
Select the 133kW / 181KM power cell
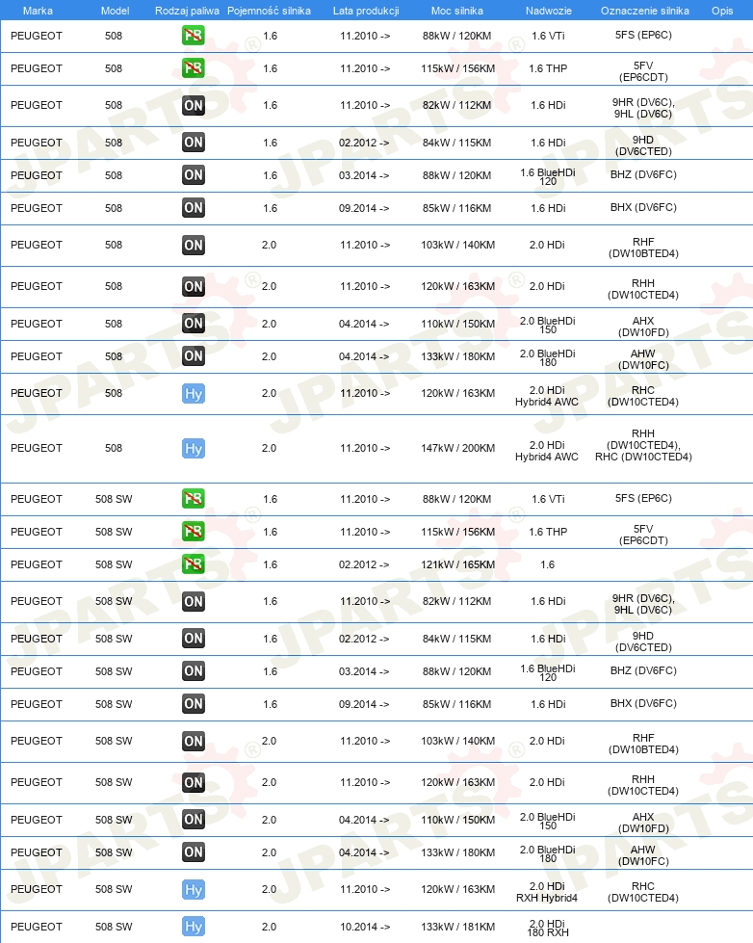point(457,927)
